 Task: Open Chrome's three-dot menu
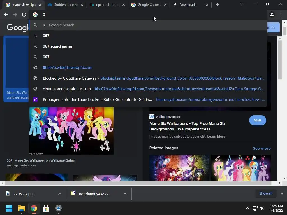(281, 15)
